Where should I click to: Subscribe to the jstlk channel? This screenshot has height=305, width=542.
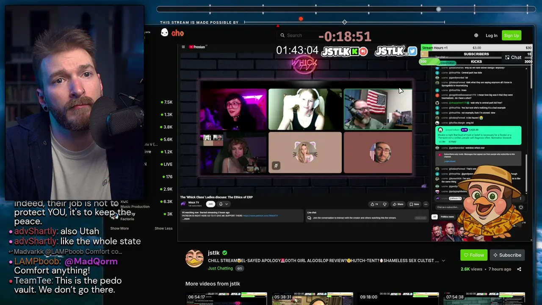[507, 255]
